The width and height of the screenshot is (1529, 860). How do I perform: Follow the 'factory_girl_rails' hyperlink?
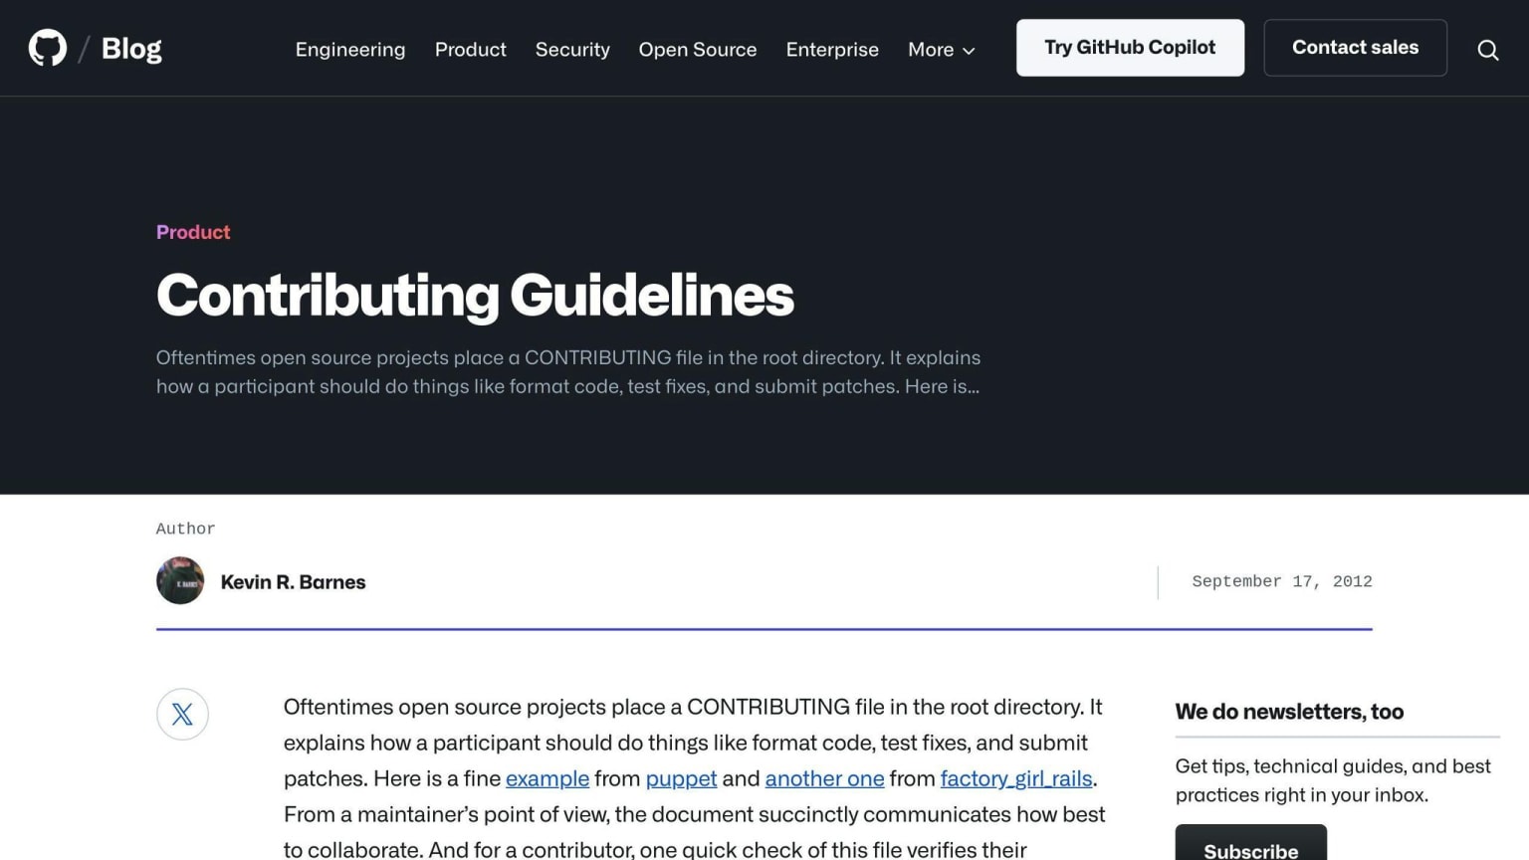[1016, 778]
